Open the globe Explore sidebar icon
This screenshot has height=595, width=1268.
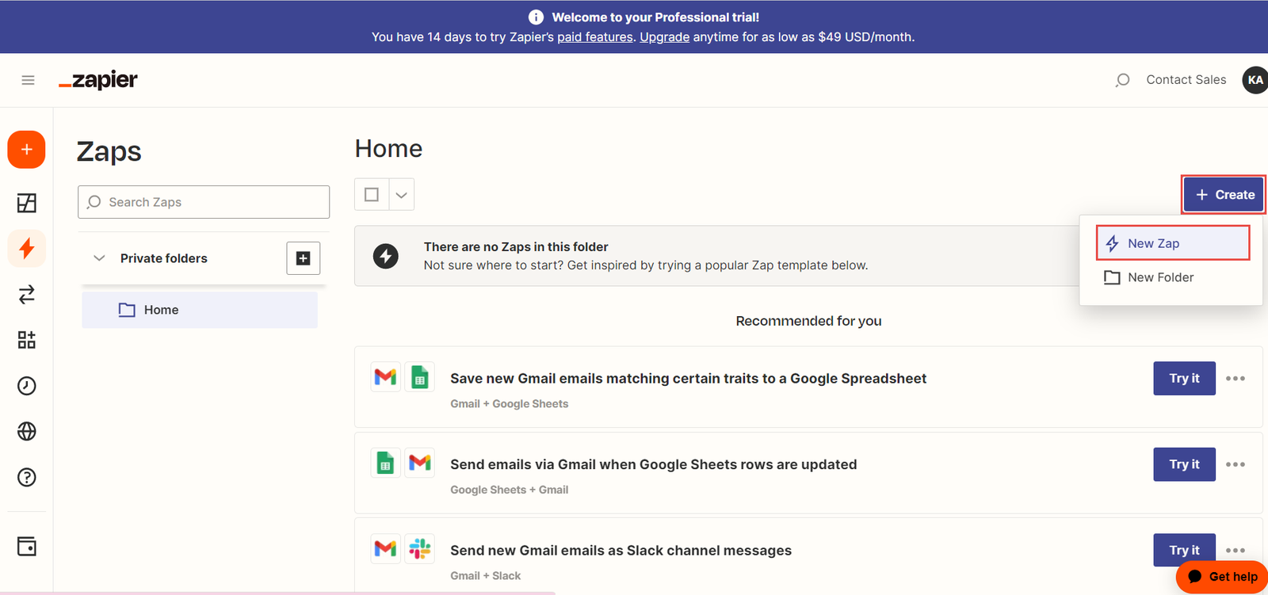coord(26,431)
